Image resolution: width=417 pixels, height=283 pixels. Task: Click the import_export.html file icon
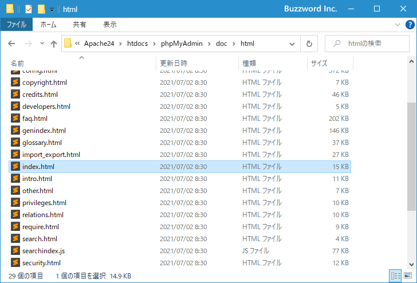click(15, 154)
